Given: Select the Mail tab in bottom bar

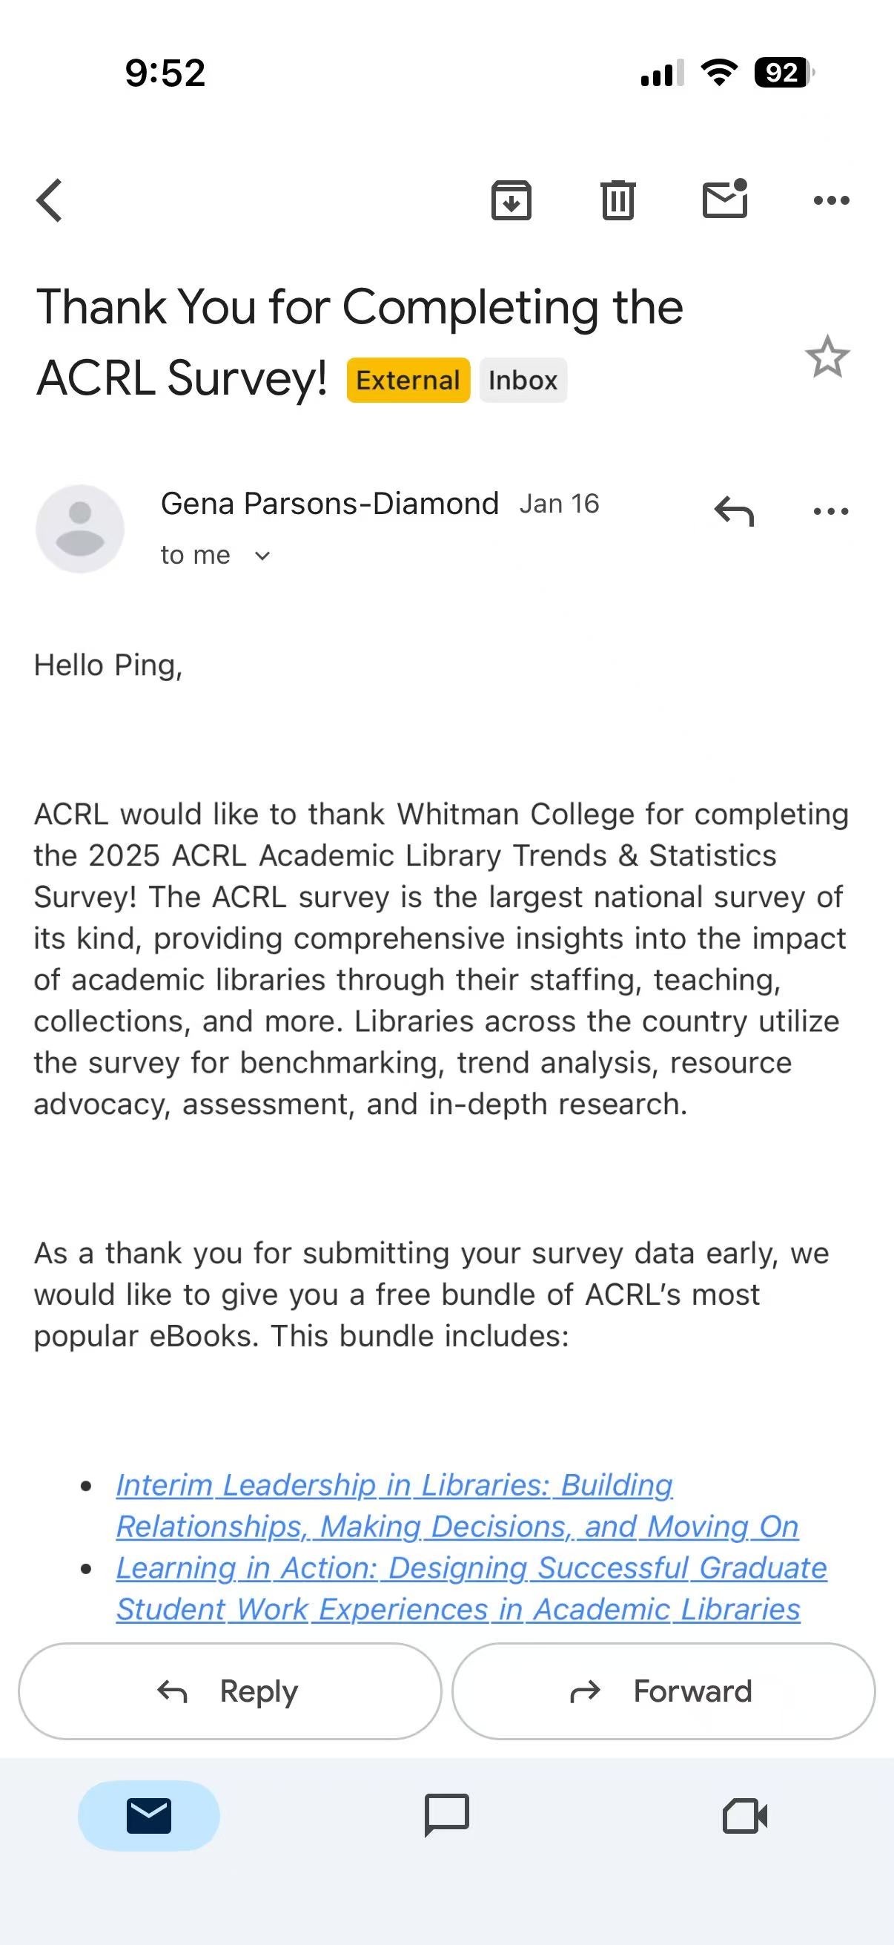Looking at the screenshot, I should [148, 1815].
